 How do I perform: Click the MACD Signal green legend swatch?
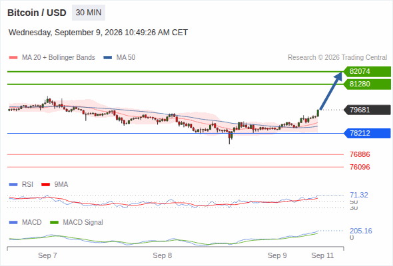coord(55,222)
